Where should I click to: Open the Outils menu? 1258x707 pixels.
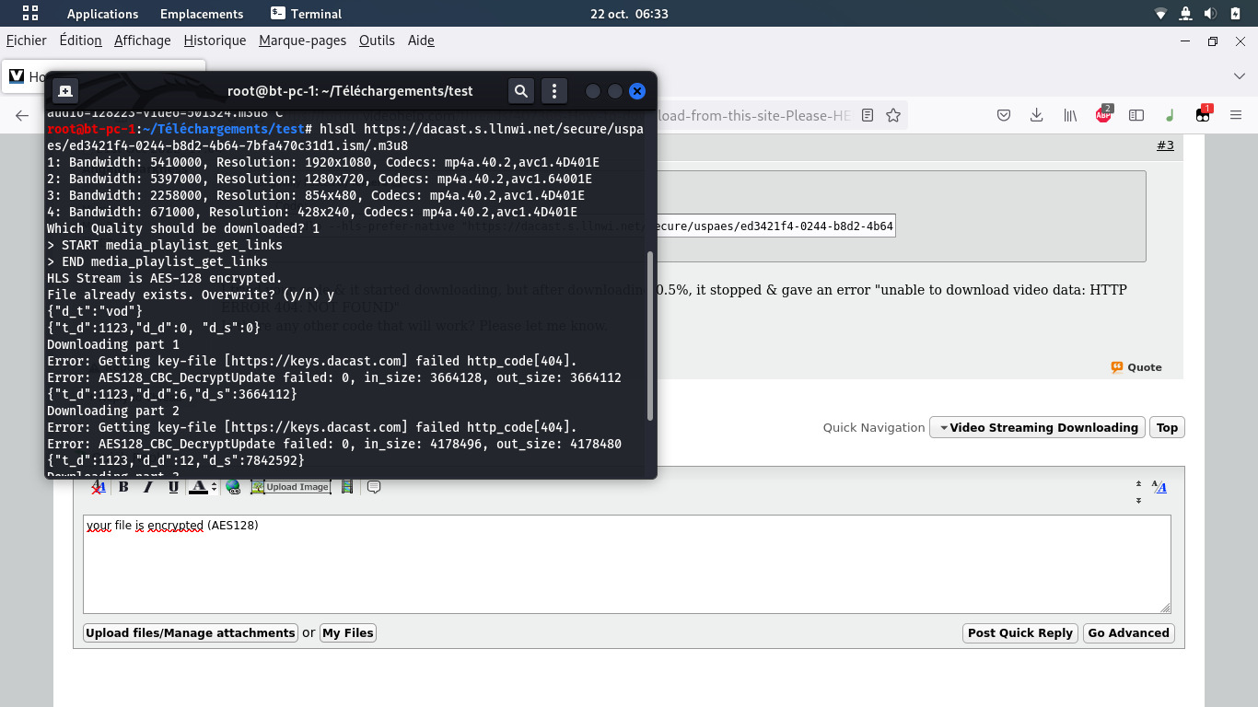click(x=377, y=41)
